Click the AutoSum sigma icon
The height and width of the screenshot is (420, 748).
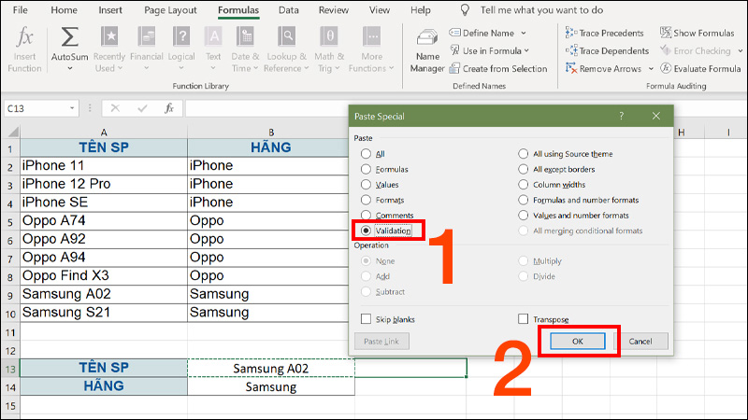[69, 37]
